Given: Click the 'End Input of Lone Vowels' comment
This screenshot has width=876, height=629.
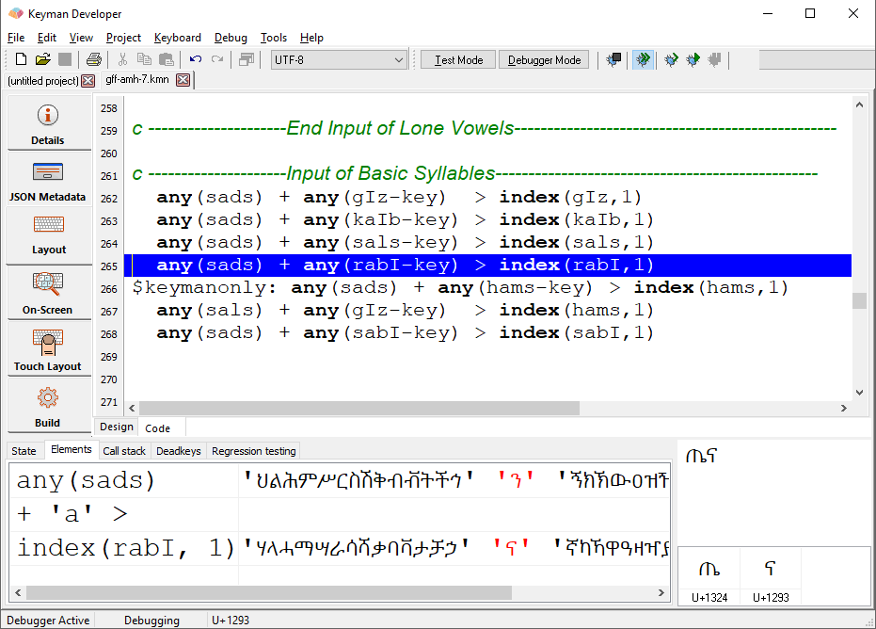Looking at the screenshot, I should pyautogui.click(x=484, y=128).
